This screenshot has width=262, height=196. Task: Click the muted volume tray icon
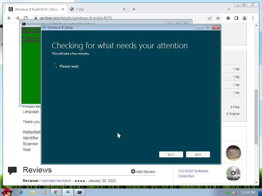[x=234, y=192]
